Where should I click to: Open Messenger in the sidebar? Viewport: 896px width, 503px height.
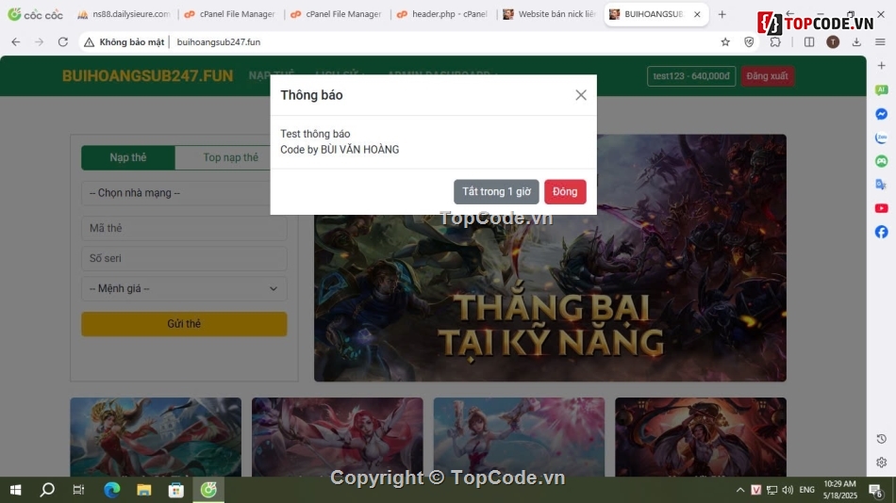point(881,114)
